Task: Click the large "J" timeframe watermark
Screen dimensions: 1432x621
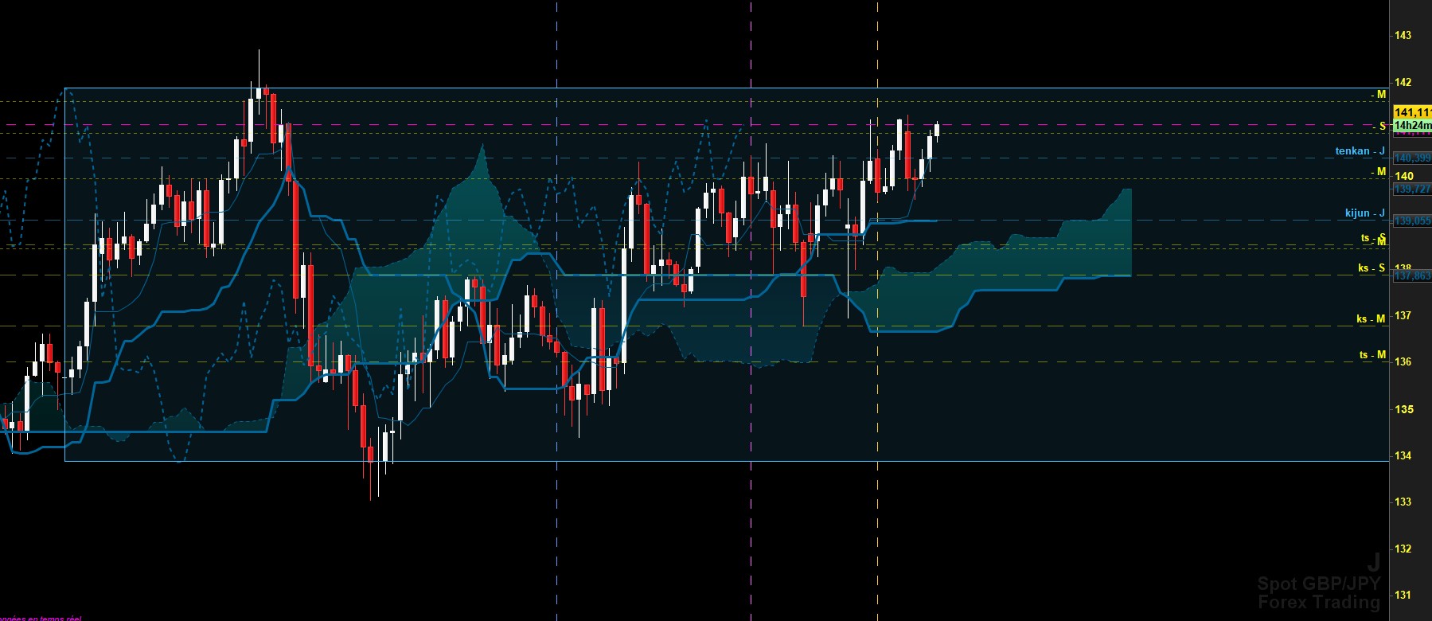Action: [1374, 563]
